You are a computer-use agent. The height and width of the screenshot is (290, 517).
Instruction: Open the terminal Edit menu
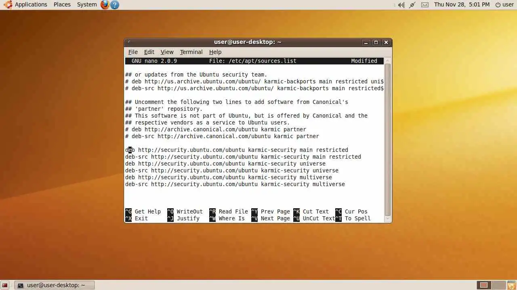click(x=149, y=52)
